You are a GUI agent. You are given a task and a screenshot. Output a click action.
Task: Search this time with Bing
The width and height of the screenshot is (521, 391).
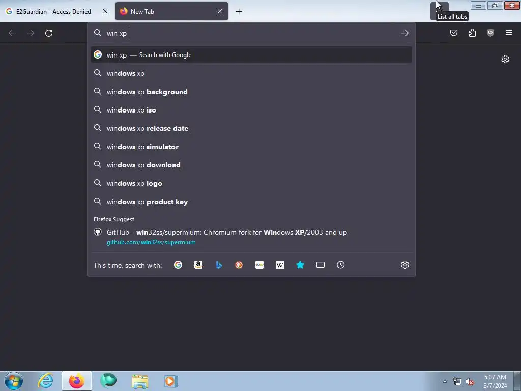[219, 265]
